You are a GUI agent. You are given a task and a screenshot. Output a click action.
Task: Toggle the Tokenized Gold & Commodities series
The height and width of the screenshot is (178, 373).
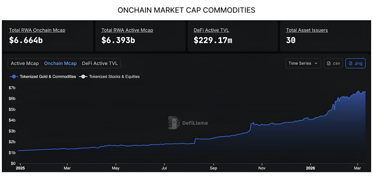(x=48, y=76)
